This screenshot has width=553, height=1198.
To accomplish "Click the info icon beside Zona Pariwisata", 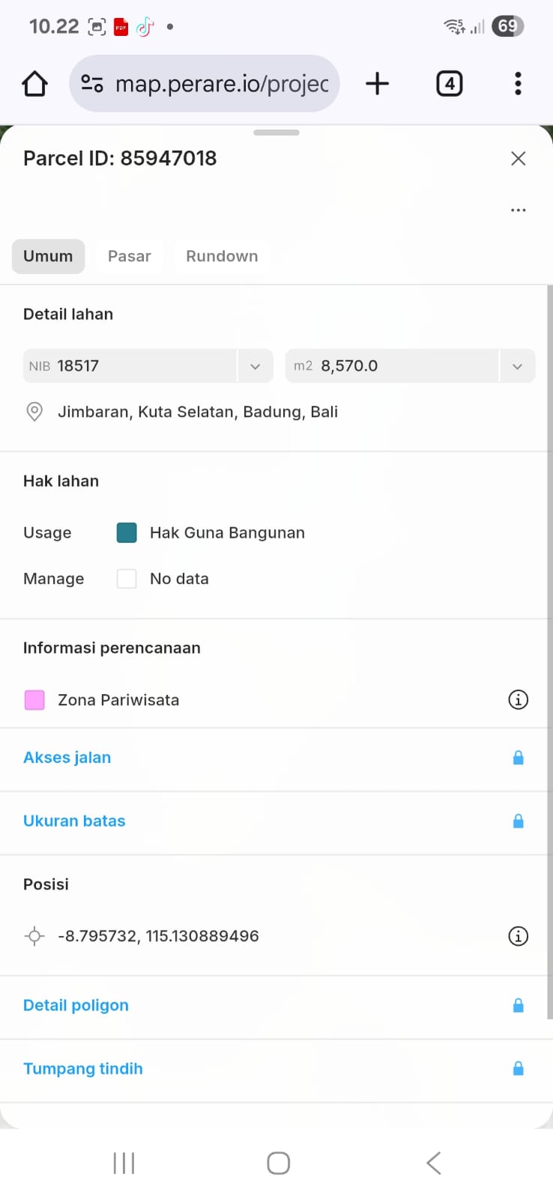I will click(518, 699).
